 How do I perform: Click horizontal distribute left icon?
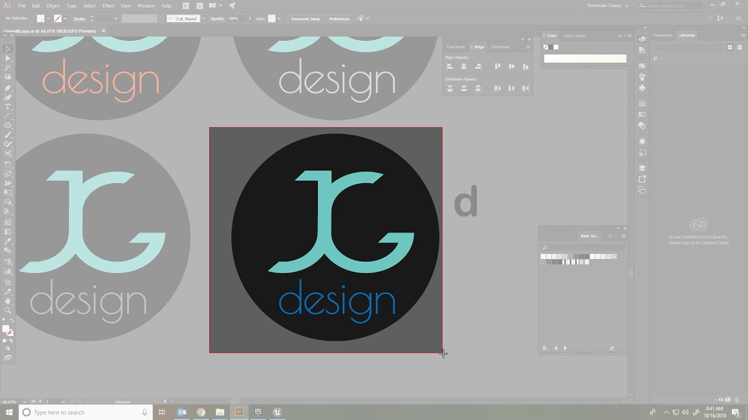pyautogui.click(x=497, y=88)
